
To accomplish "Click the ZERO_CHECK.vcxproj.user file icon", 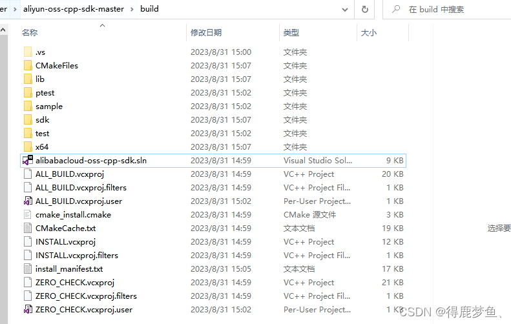I will tap(28, 309).
